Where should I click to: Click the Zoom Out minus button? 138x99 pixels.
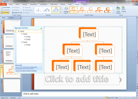pyautogui.click(x=120, y=98)
